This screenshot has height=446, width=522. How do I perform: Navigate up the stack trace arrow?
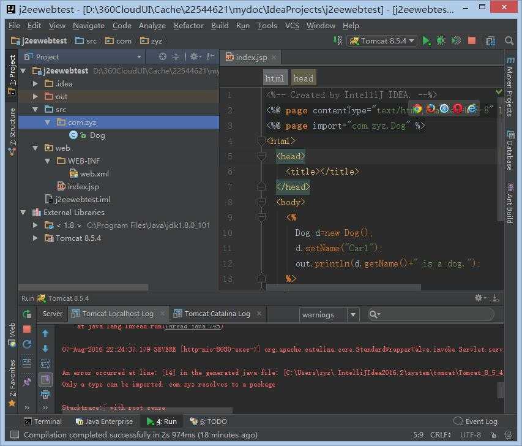[x=45, y=333]
